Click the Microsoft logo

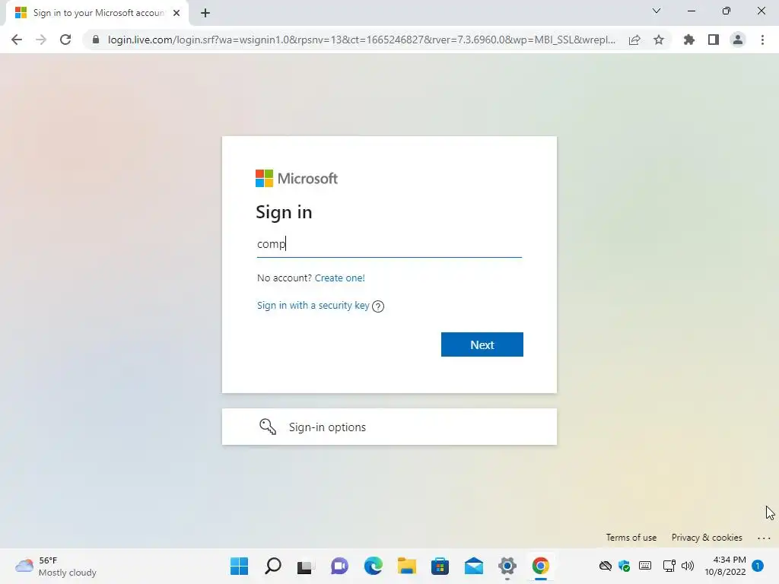pos(297,178)
